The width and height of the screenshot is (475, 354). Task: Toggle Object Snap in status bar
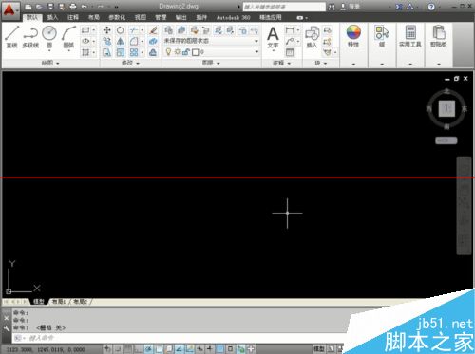159,349
